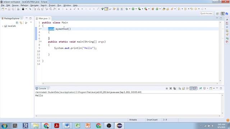This screenshot has width=230, height=129.
Task: Click the Terminate console stop icon
Action: pos(167,89)
